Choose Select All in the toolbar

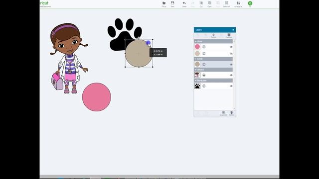[x=226, y=4]
